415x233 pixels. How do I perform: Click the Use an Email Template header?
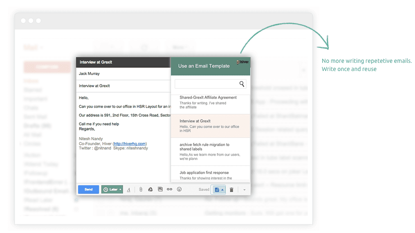(204, 66)
